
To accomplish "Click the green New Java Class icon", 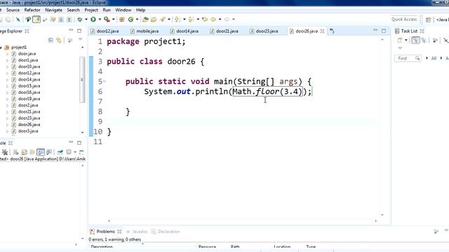I will point(130,20).
